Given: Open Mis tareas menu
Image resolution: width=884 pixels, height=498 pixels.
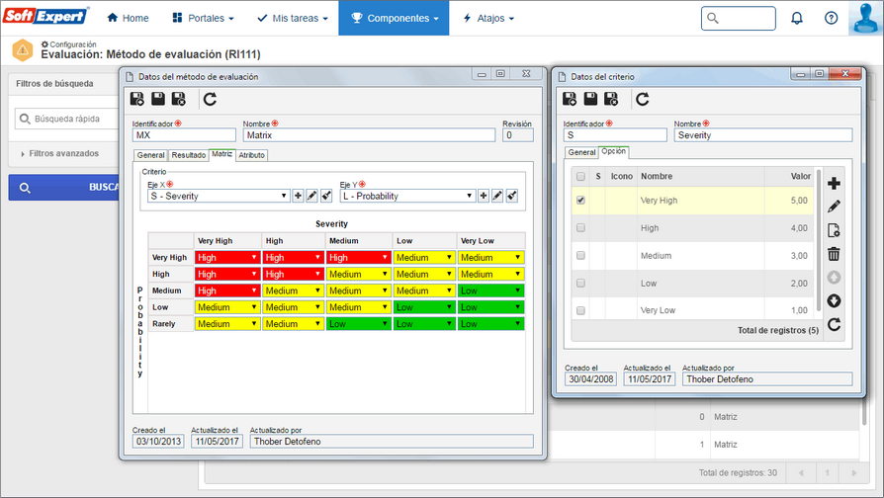Looking at the screenshot, I should pyautogui.click(x=292, y=18).
